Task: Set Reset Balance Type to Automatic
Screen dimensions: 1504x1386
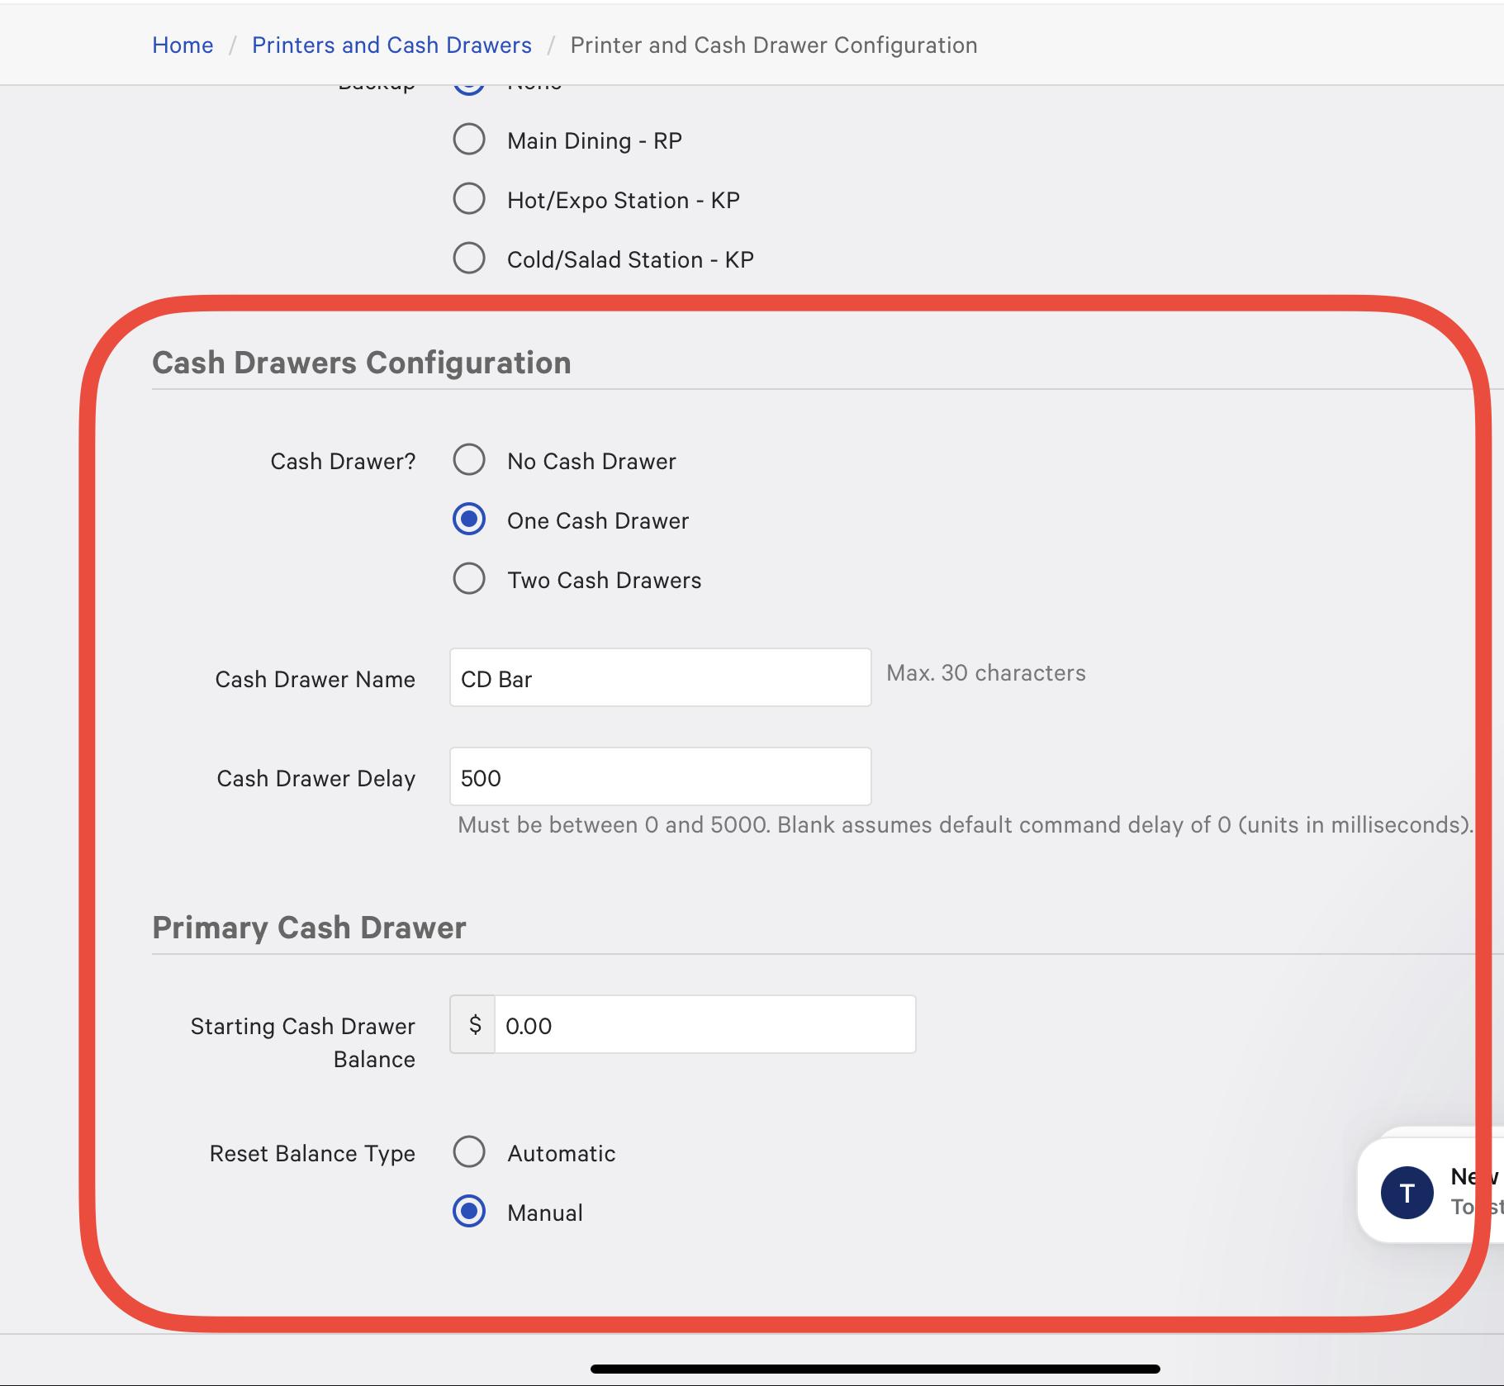Action: 469,1152
